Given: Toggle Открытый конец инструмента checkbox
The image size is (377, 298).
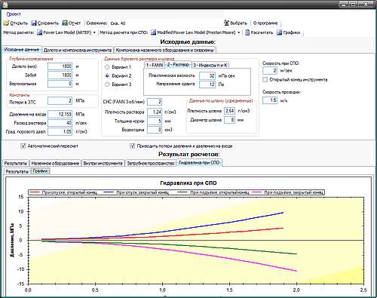Looking at the screenshot, I should (x=265, y=80).
